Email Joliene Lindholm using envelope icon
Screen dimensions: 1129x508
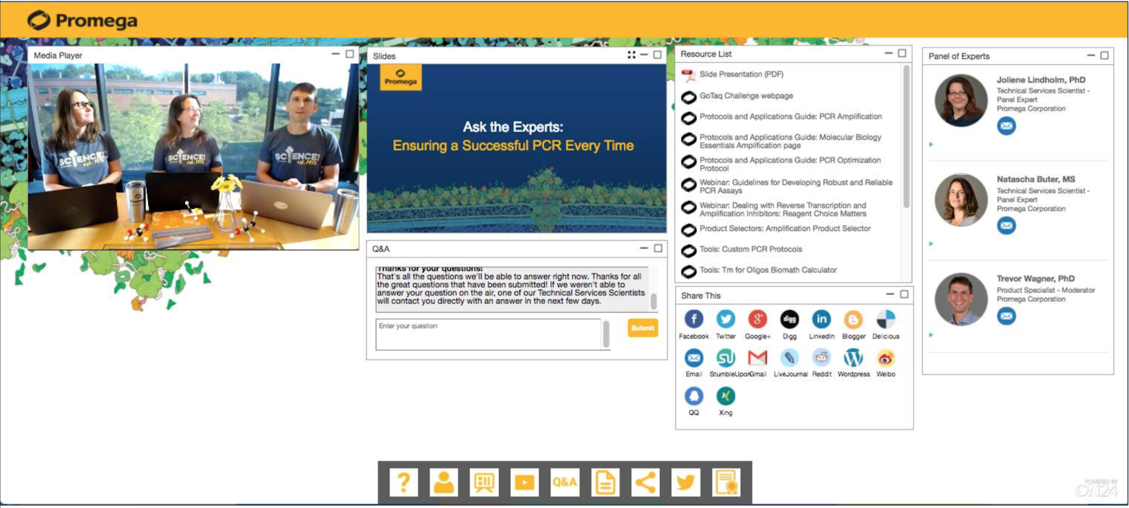pos(1006,126)
